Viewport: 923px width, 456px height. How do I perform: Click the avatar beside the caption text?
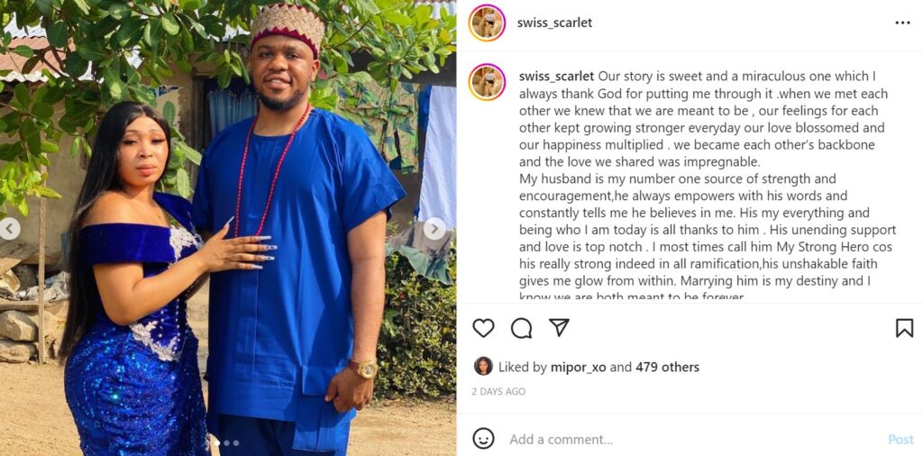click(487, 82)
